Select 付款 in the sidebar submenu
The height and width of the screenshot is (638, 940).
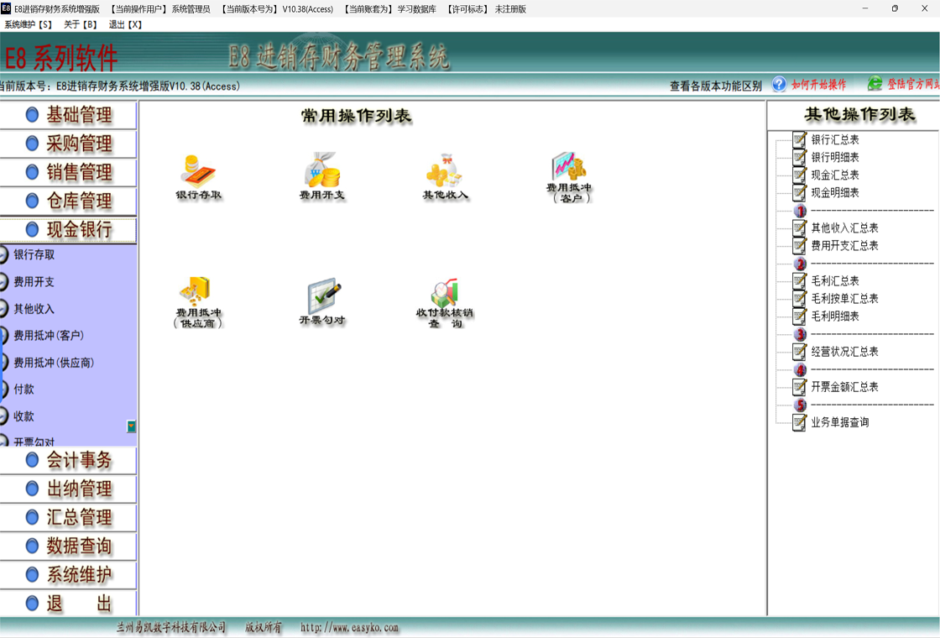24,390
